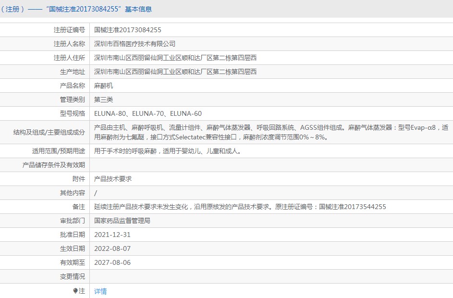Click the company name 深圳市百格医疗技术有限公司

tap(135, 44)
